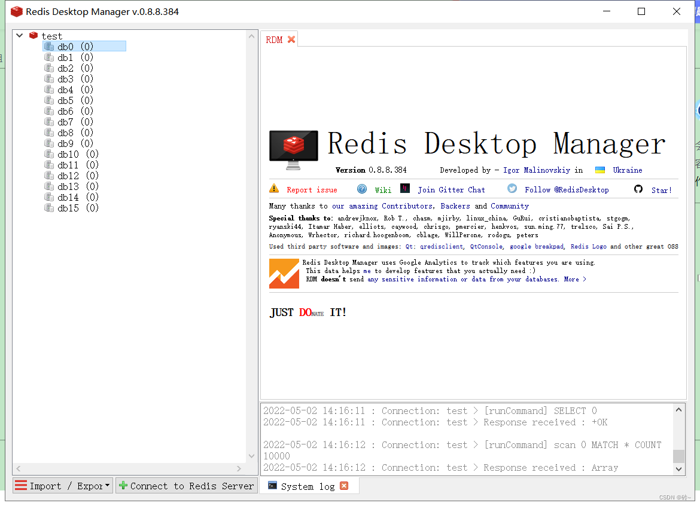Click Connect to Redis Server button
This screenshot has height=506, width=700.
pos(186,486)
